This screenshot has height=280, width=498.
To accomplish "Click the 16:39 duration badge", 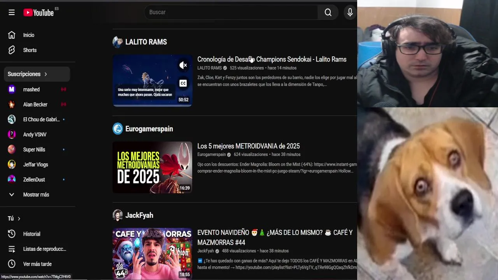I will tap(184, 188).
